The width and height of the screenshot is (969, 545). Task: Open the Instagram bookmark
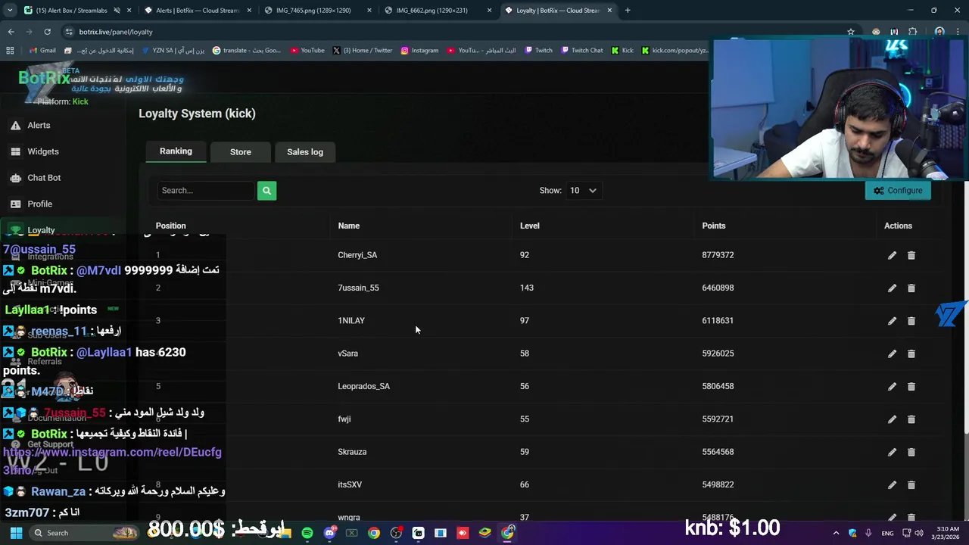(x=419, y=51)
